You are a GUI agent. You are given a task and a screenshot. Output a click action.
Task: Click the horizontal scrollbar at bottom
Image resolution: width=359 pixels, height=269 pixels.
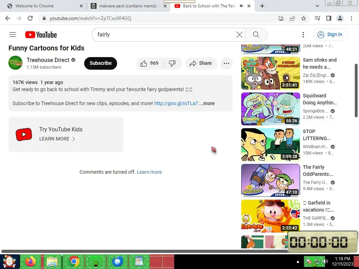(x=144, y=251)
